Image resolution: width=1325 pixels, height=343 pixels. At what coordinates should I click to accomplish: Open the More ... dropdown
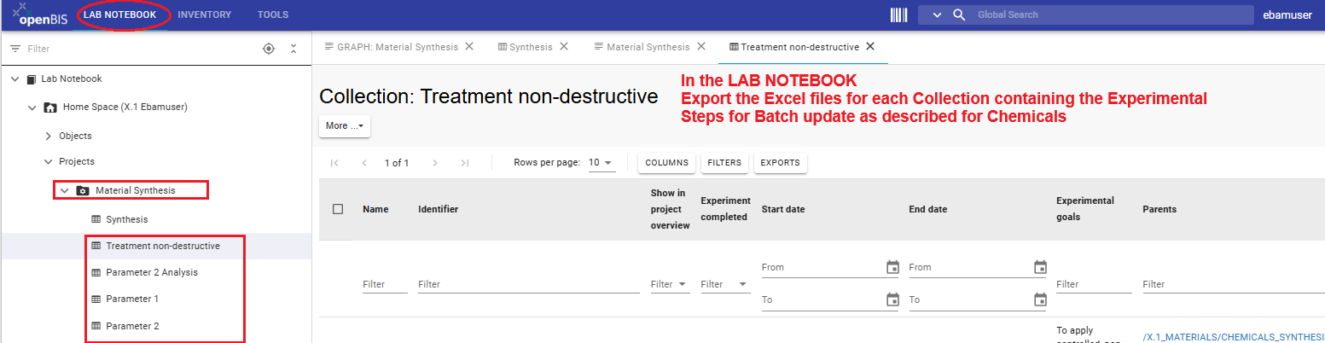(345, 125)
